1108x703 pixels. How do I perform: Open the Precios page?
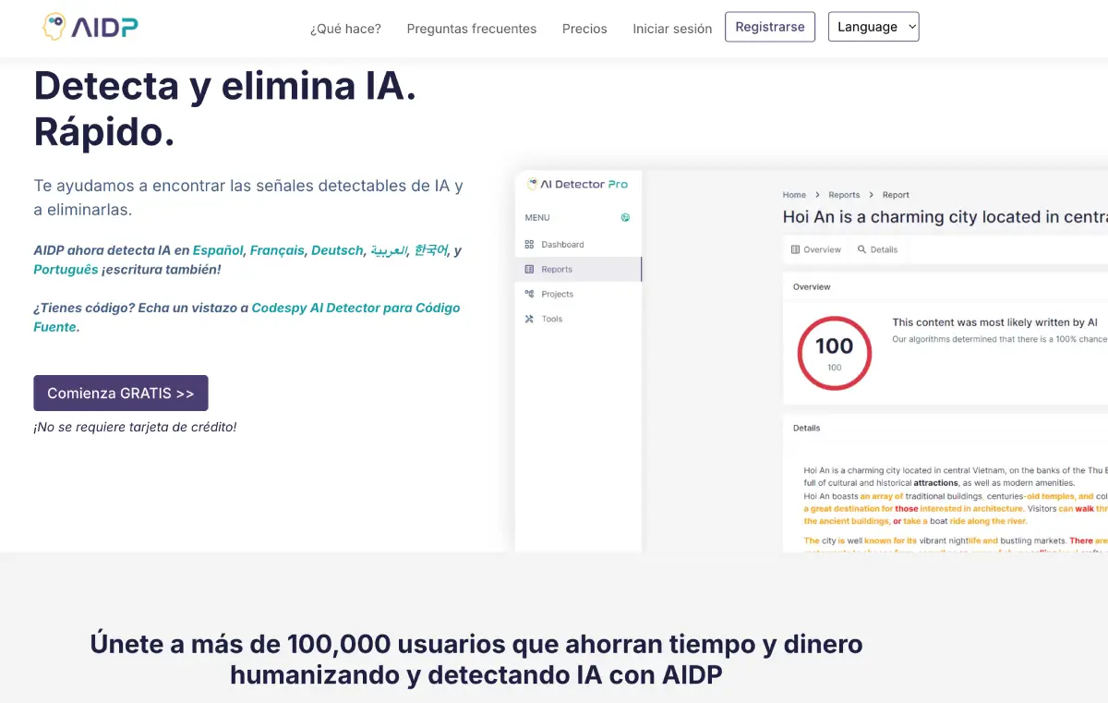584,29
